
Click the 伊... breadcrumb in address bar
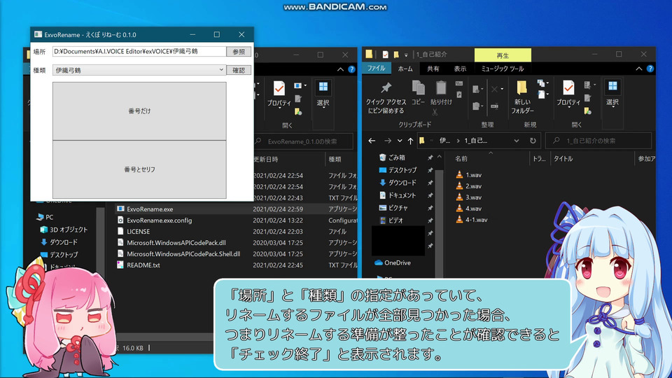[445, 141]
